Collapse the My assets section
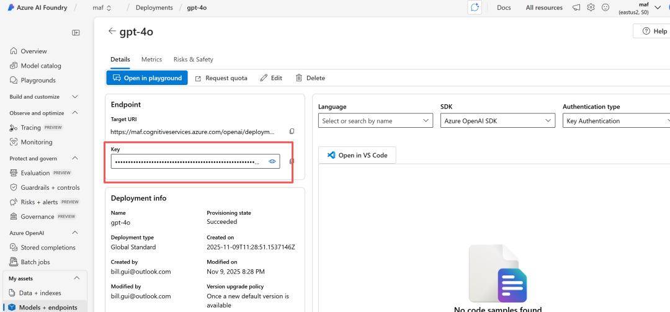This screenshot has width=670, height=312. (x=76, y=279)
